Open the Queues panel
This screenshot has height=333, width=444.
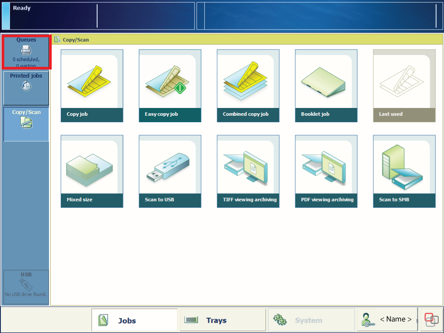click(x=26, y=52)
